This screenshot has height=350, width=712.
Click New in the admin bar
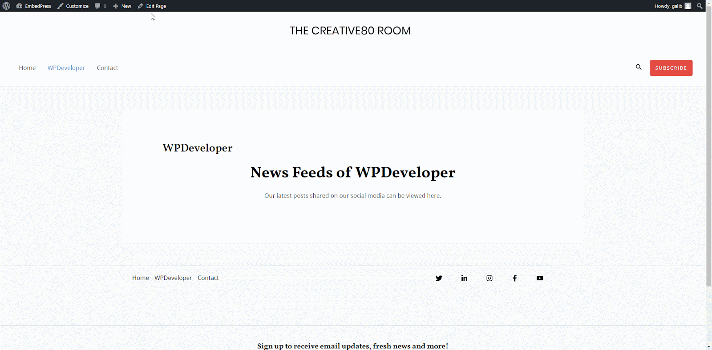coord(122,6)
